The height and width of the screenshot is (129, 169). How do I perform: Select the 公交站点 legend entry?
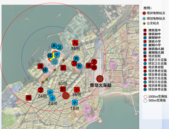tap(151, 23)
